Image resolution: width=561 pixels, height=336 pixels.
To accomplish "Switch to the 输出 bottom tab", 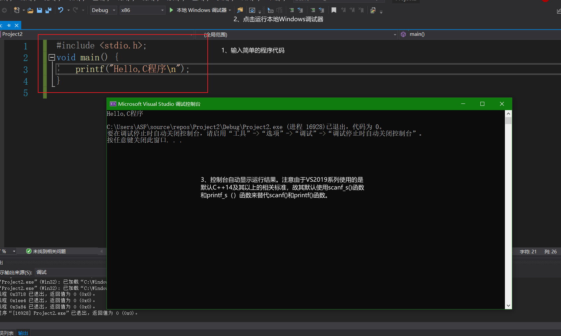I will click(23, 333).
